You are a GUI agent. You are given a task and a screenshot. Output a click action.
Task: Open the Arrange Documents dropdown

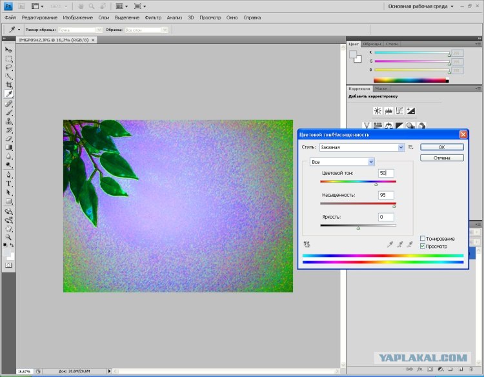tap(121, 6)
